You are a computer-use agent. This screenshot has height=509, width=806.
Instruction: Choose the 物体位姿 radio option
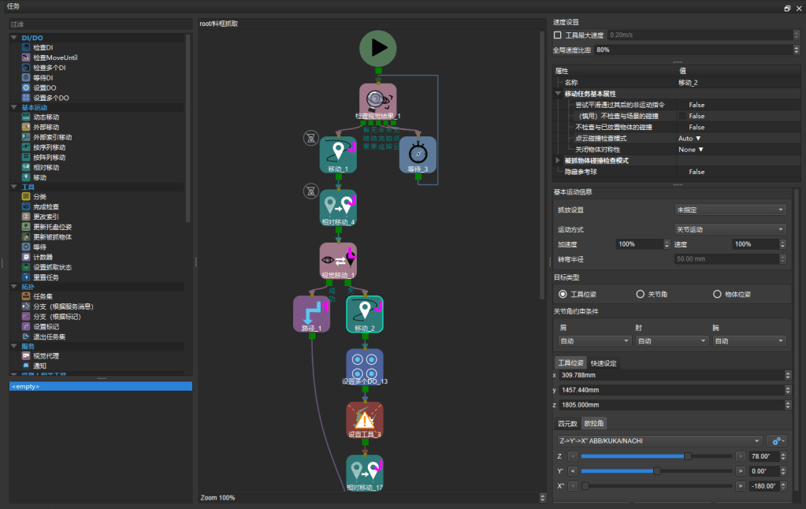click(x=717, y=294)
